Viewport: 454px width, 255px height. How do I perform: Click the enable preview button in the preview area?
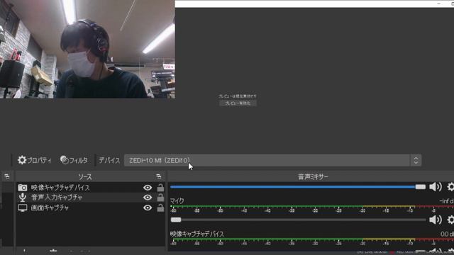[238, 103]
